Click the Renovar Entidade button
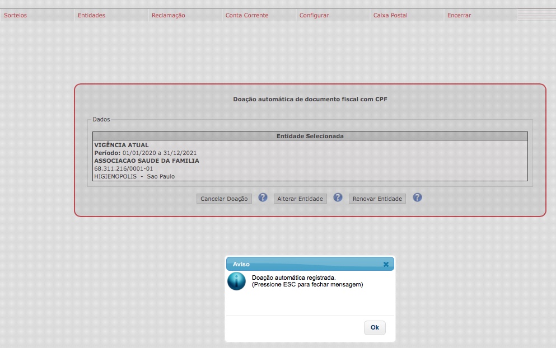Viewport: 556px width, 348px height. (377, 199)
